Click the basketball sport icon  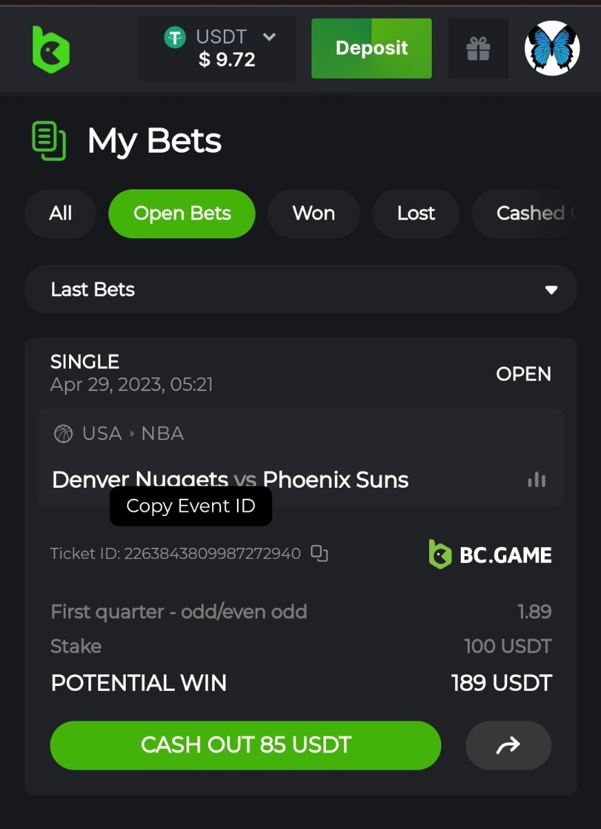pyautogui.click(x=64, y=434)
